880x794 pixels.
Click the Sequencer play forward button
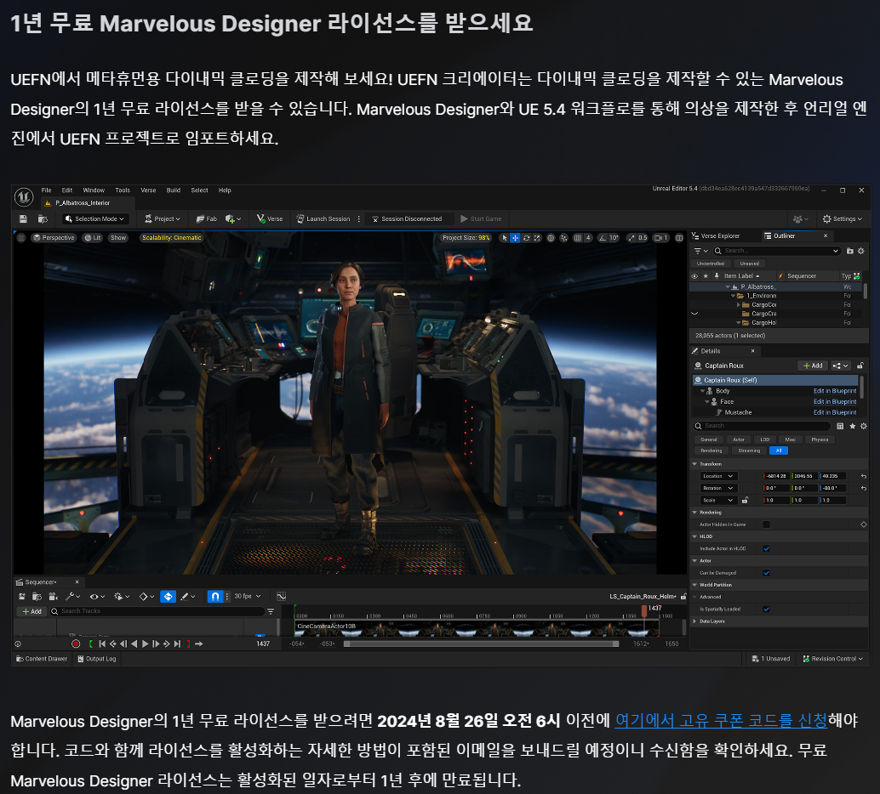(x=146, y=644)
